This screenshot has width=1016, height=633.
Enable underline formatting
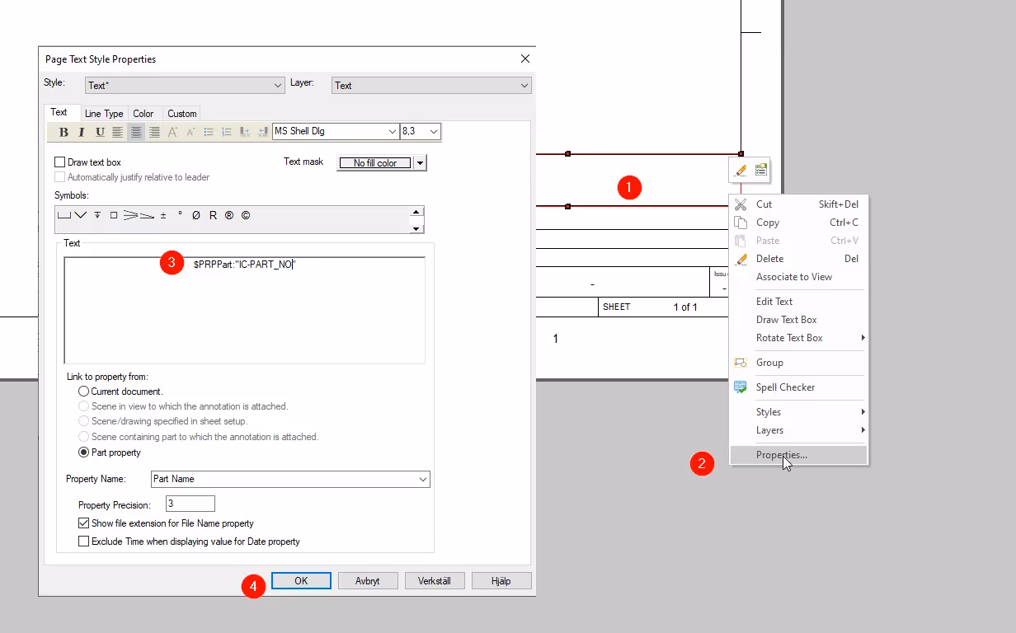100,132
